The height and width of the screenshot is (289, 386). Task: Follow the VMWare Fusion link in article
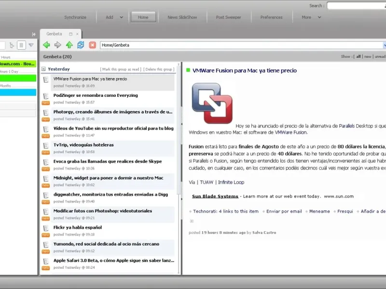point(291,132)
